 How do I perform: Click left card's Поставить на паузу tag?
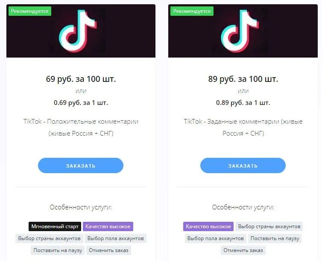click(x=58, y=250)
